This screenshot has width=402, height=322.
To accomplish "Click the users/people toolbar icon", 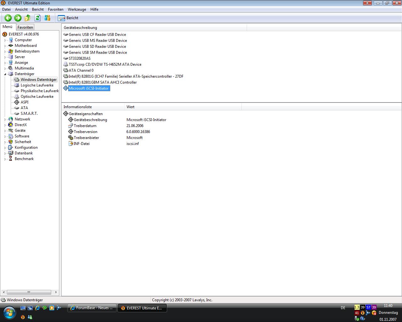I will coord(47,18).
